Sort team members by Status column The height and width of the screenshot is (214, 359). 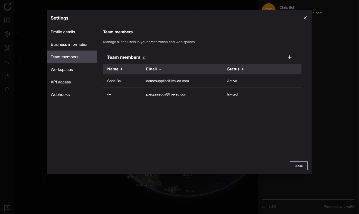point(235,69)
